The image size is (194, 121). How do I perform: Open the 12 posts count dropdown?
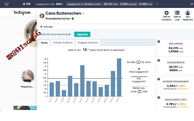86,50
